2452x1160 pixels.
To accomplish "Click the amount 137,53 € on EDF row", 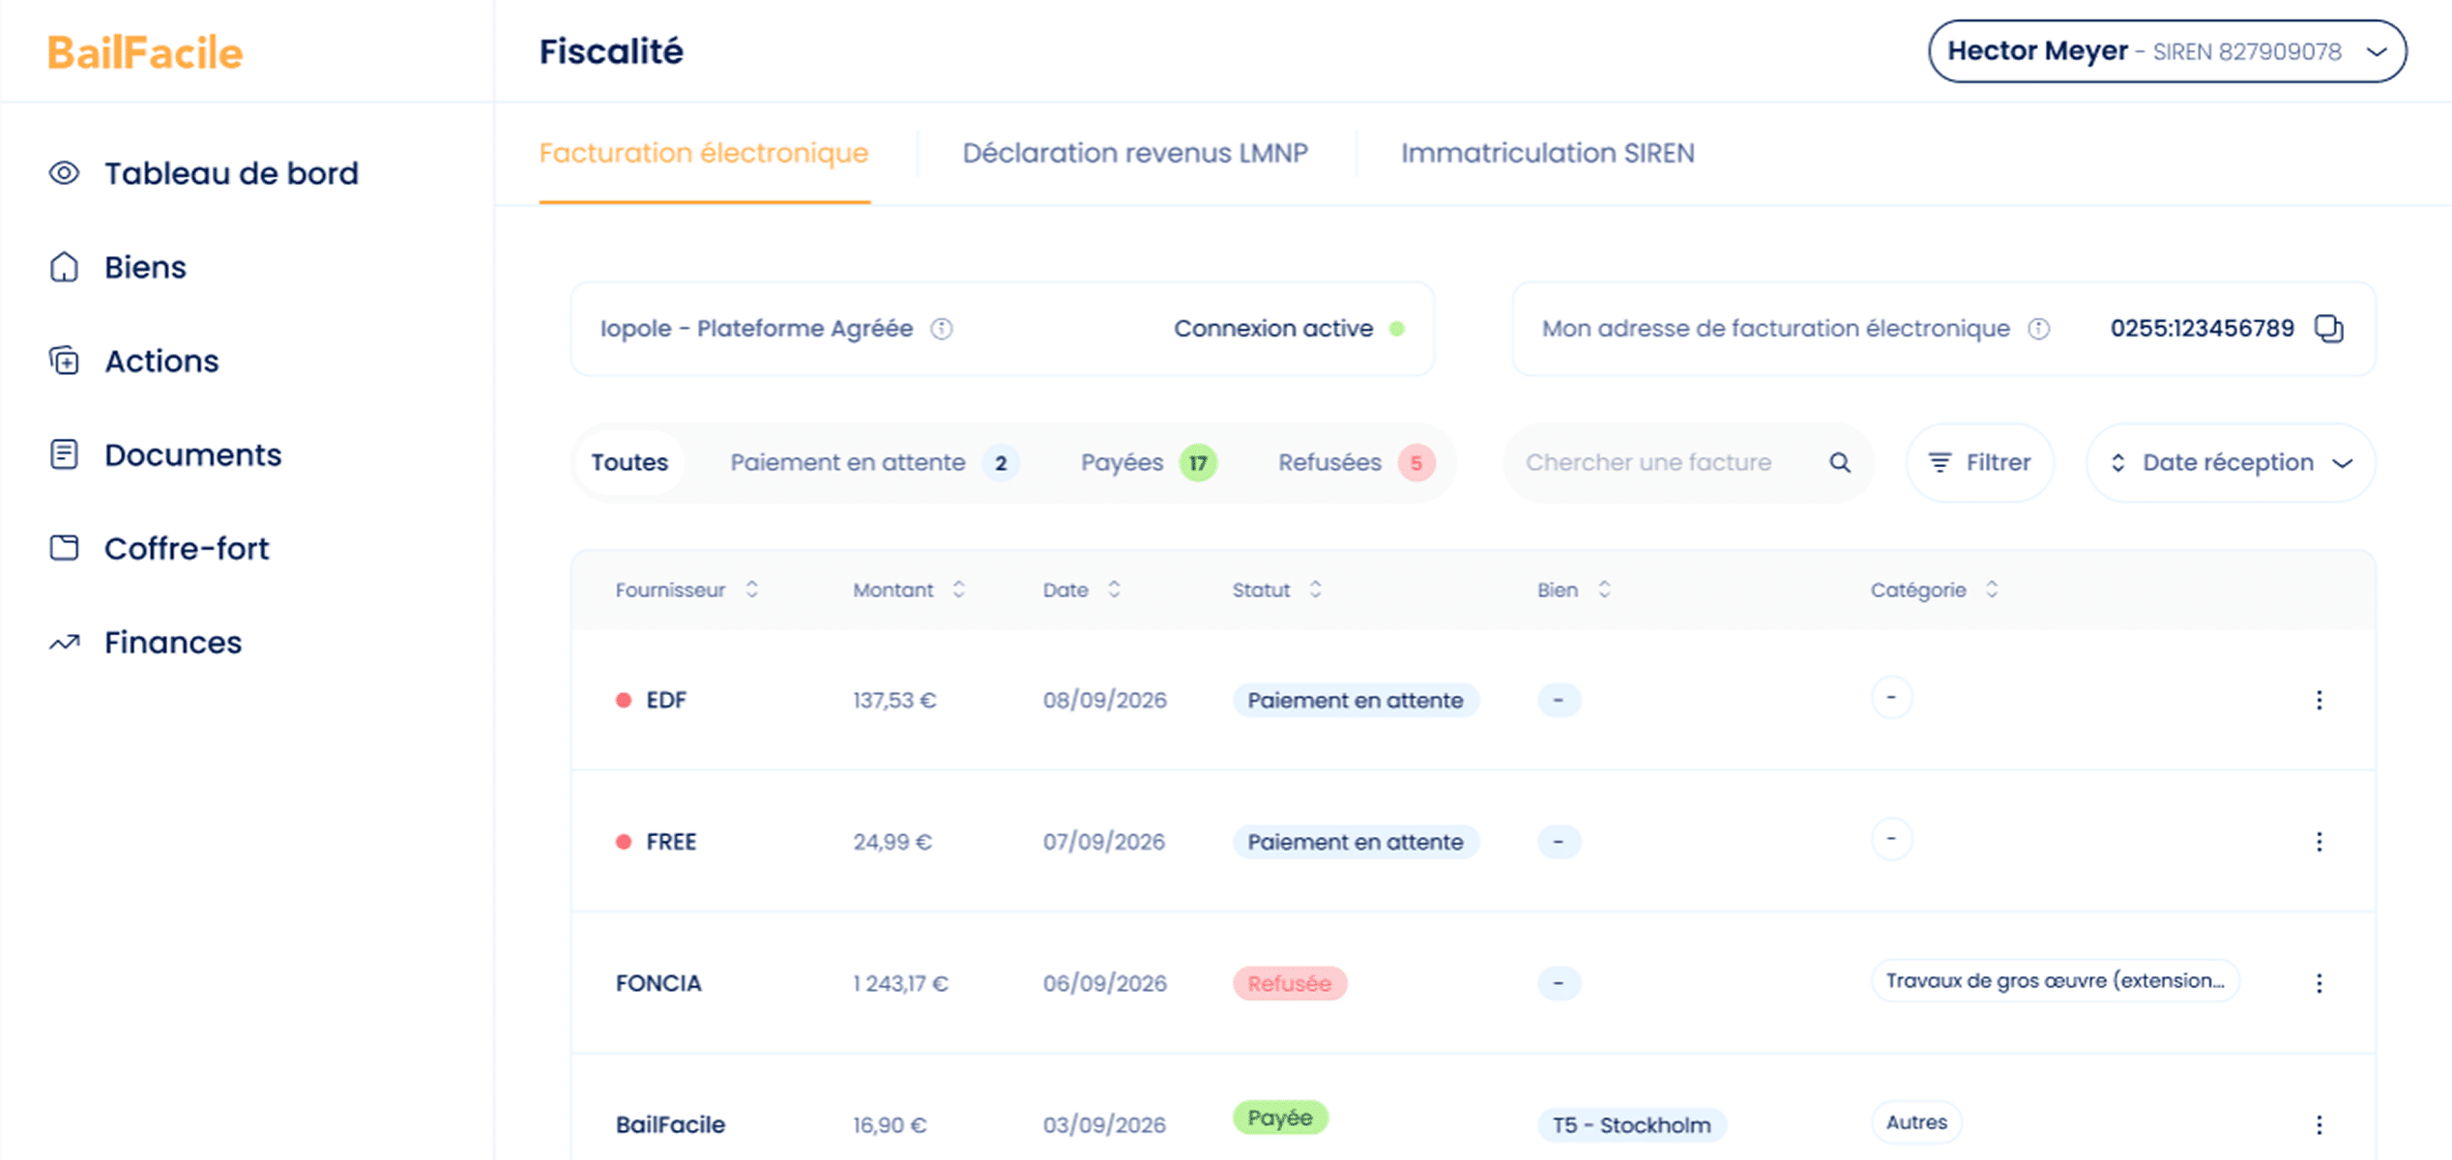I will (894, 700).
